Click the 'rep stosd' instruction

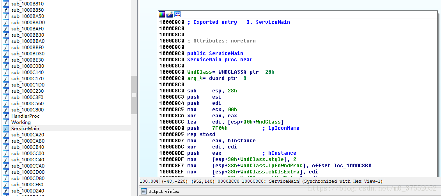click(x=201, y=134)
